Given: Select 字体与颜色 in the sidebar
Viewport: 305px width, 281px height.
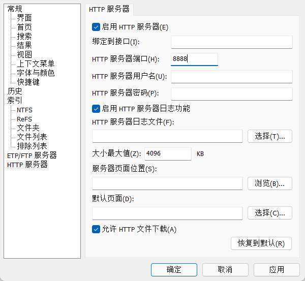Looking at the screenshot, I should coord(36,73).
